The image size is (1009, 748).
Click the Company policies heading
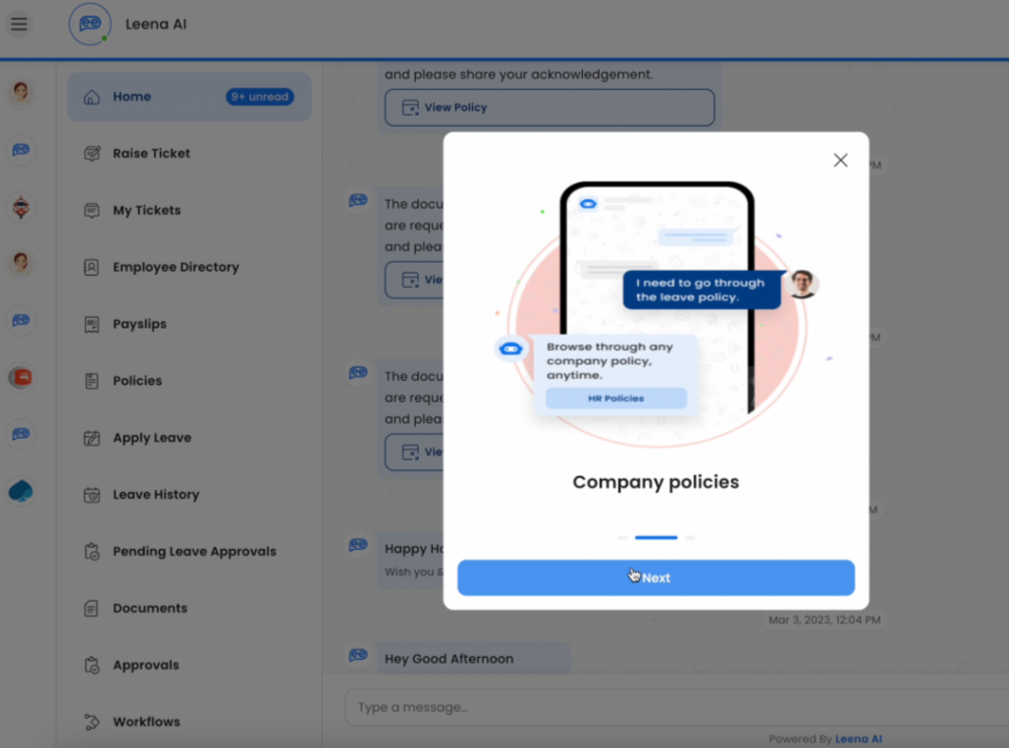pyautogui.click(x=656, y=482)
